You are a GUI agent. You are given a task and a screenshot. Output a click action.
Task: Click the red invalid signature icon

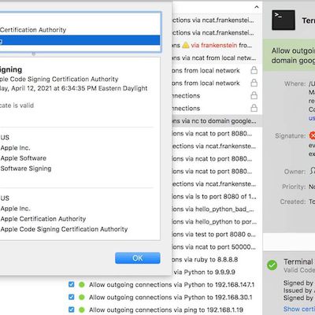point(313,135)
